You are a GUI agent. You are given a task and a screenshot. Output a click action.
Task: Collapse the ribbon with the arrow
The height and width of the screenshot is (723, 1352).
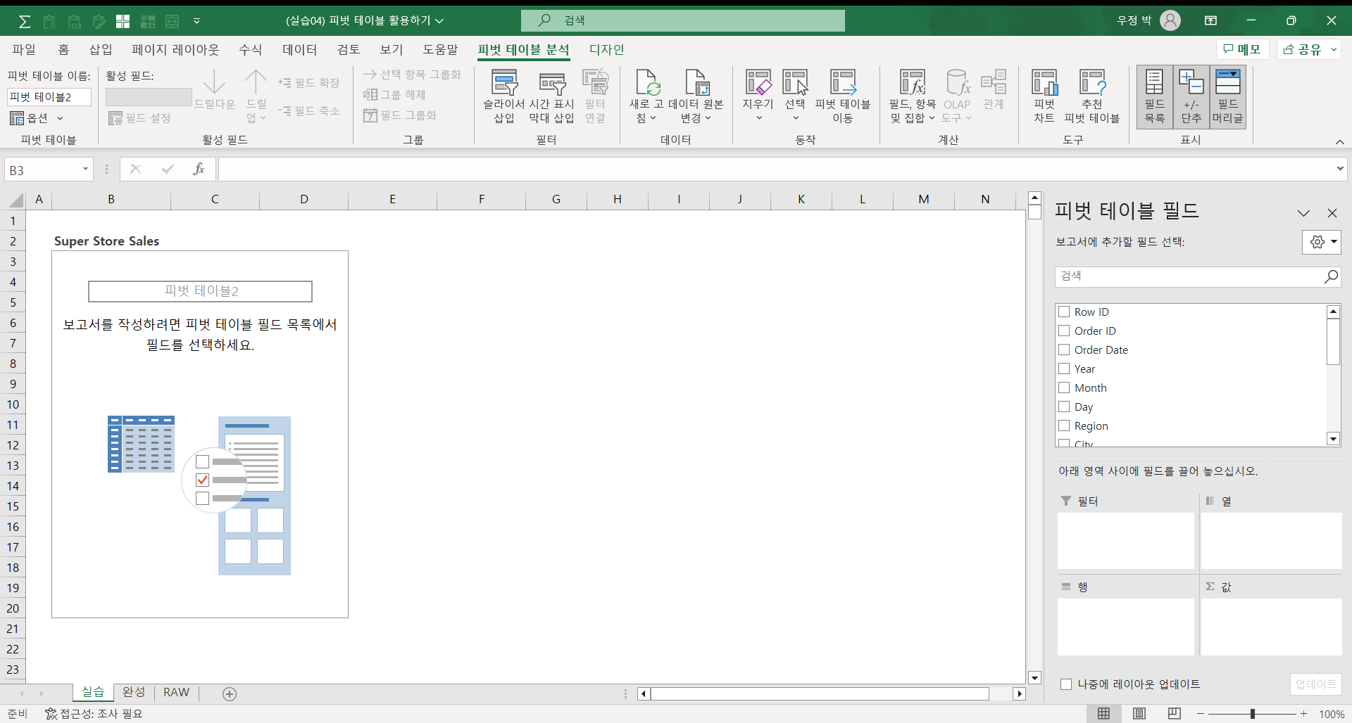coord(1340,142)
